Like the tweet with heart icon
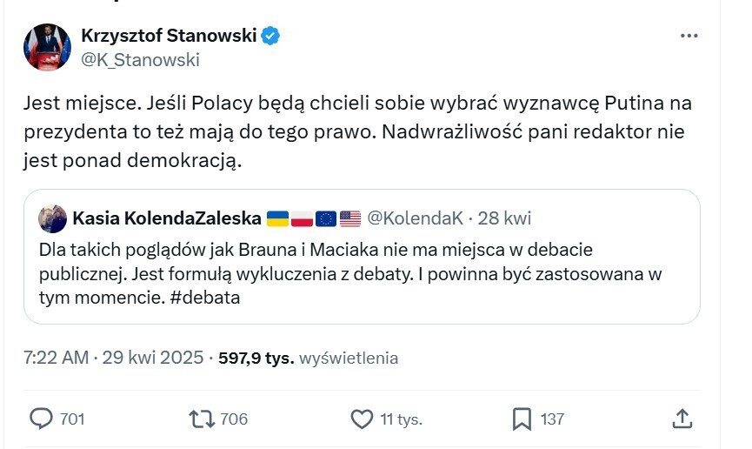Image resolution: width=752 pixels, height=449 pixels. tap(362, 419)
